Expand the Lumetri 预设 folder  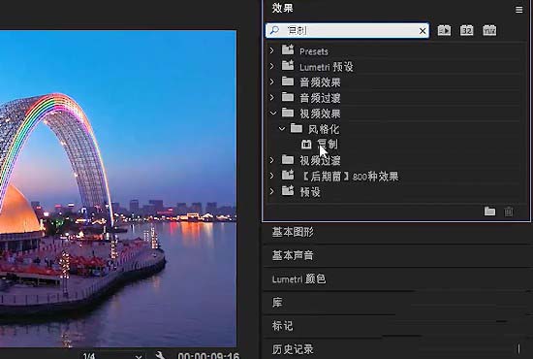[x=272, y=66]
